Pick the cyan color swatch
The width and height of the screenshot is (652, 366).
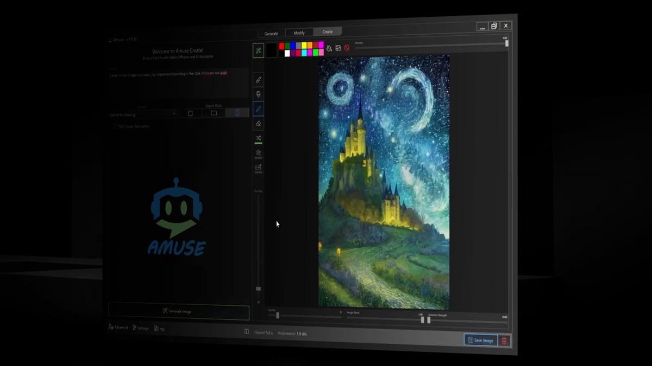(x=304, y=53)
